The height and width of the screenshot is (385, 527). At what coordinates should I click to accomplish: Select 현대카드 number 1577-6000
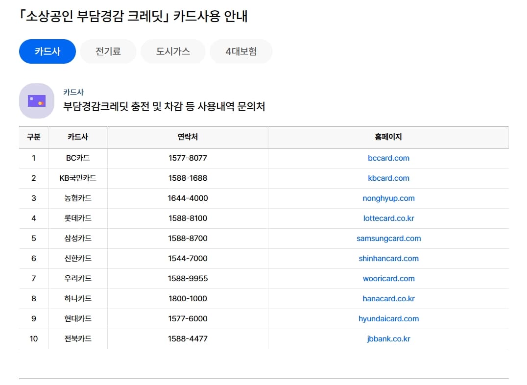tap(188, 319)
